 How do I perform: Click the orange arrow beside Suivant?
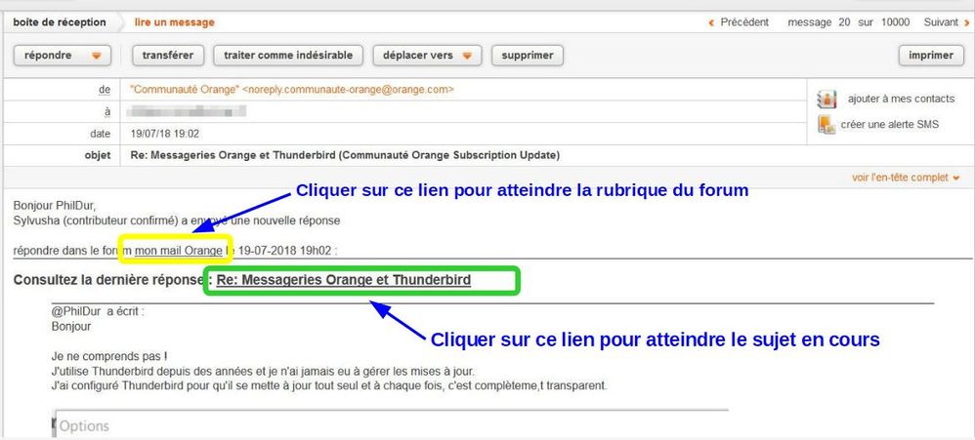(x=965, y=23)
